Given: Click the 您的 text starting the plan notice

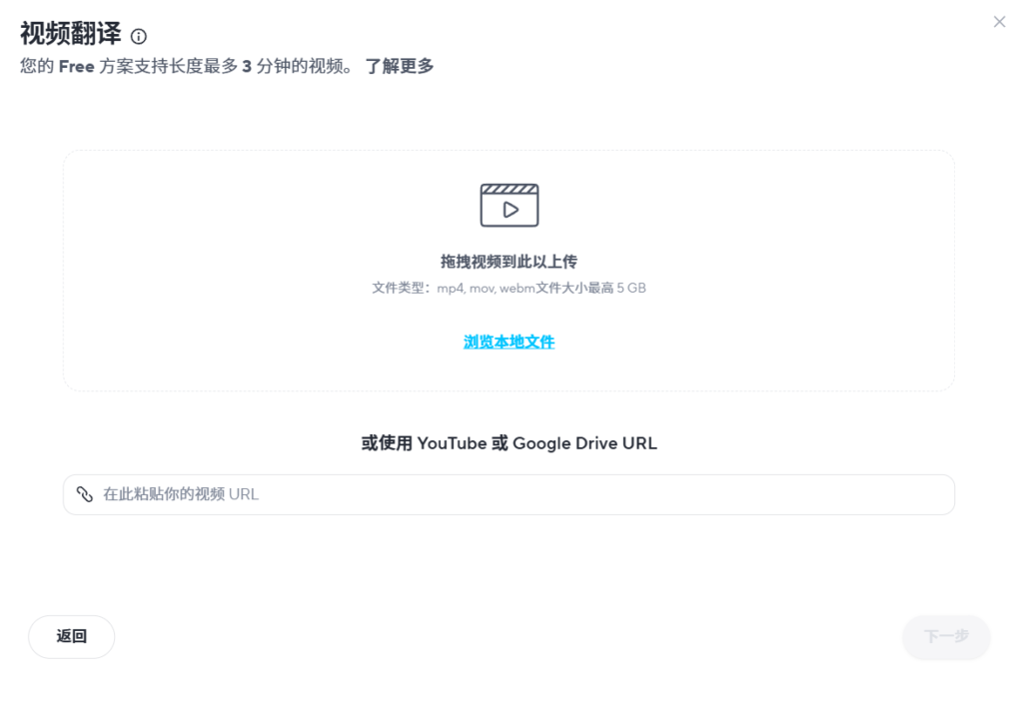Looking at the screenshot, I should (x=37, y=67).
